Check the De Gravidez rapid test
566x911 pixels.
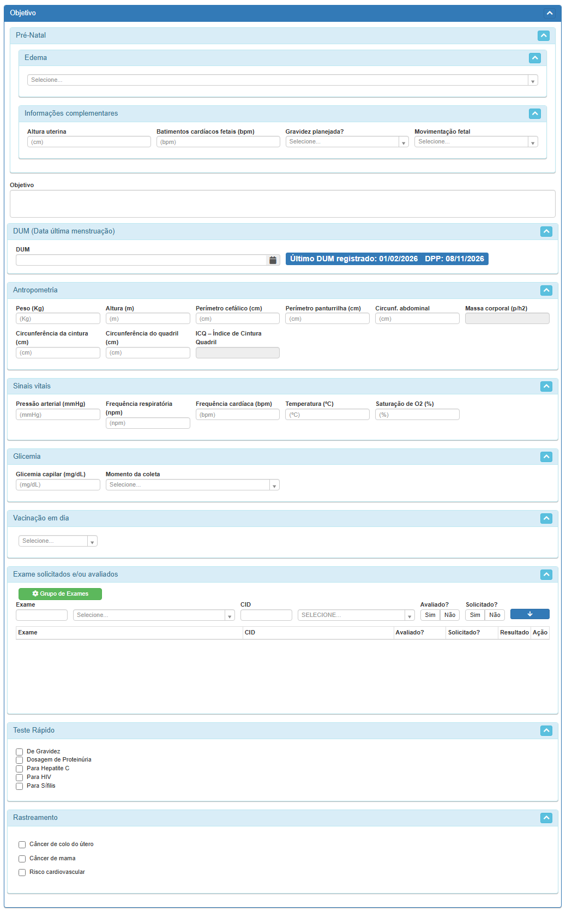[x=20, y=752]
